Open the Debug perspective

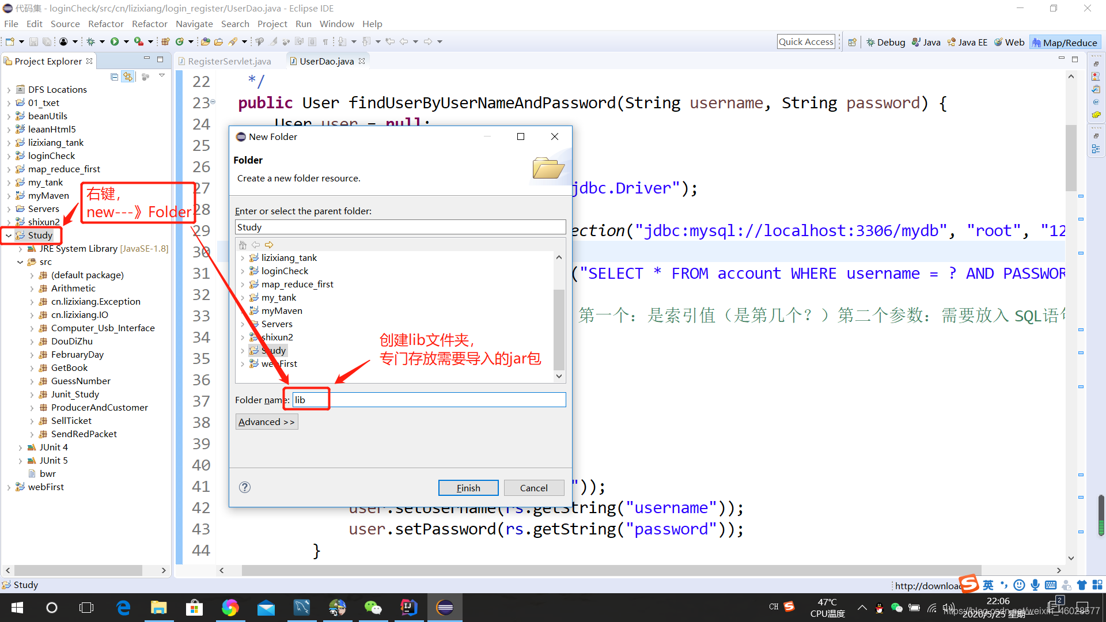tap(885, 42)
